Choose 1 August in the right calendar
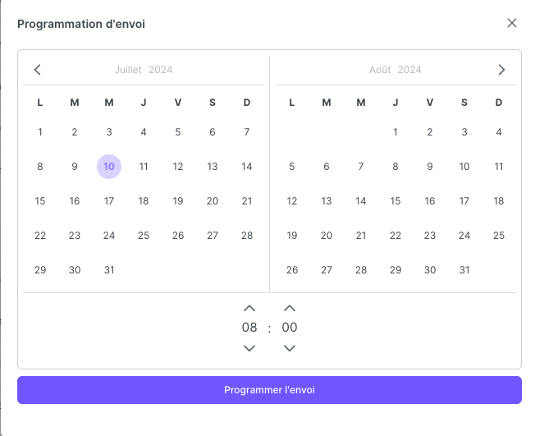The image size is (535, 436). [396, 132]
